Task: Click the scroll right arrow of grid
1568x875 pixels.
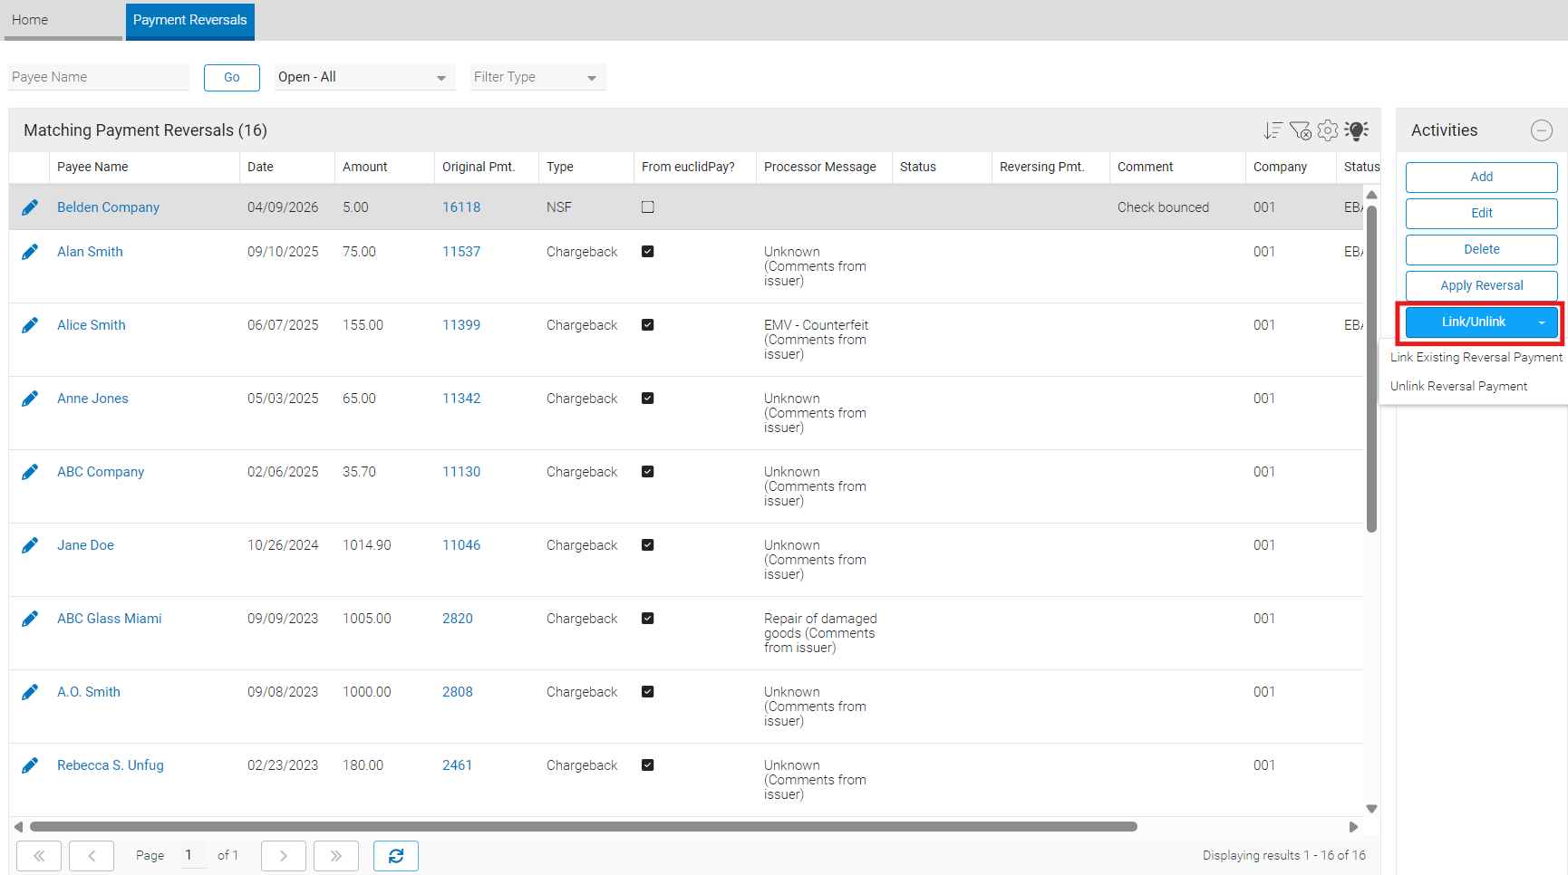Action: pos(1353,827)
